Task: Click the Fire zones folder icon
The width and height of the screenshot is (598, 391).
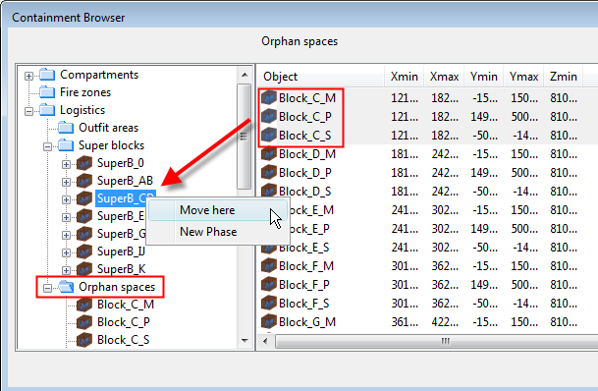Action: coord(47,92)
